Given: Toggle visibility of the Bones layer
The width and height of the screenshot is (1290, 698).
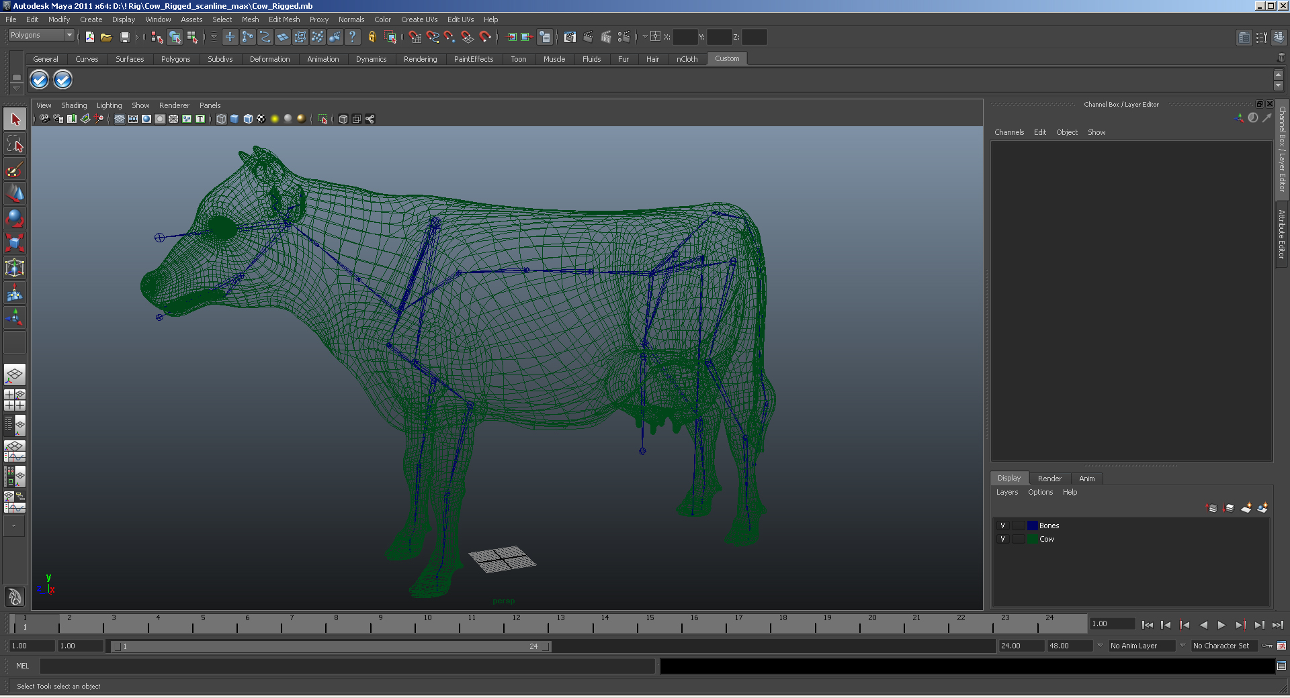Looking at the screenshot, I should (x=1003, y=526).
